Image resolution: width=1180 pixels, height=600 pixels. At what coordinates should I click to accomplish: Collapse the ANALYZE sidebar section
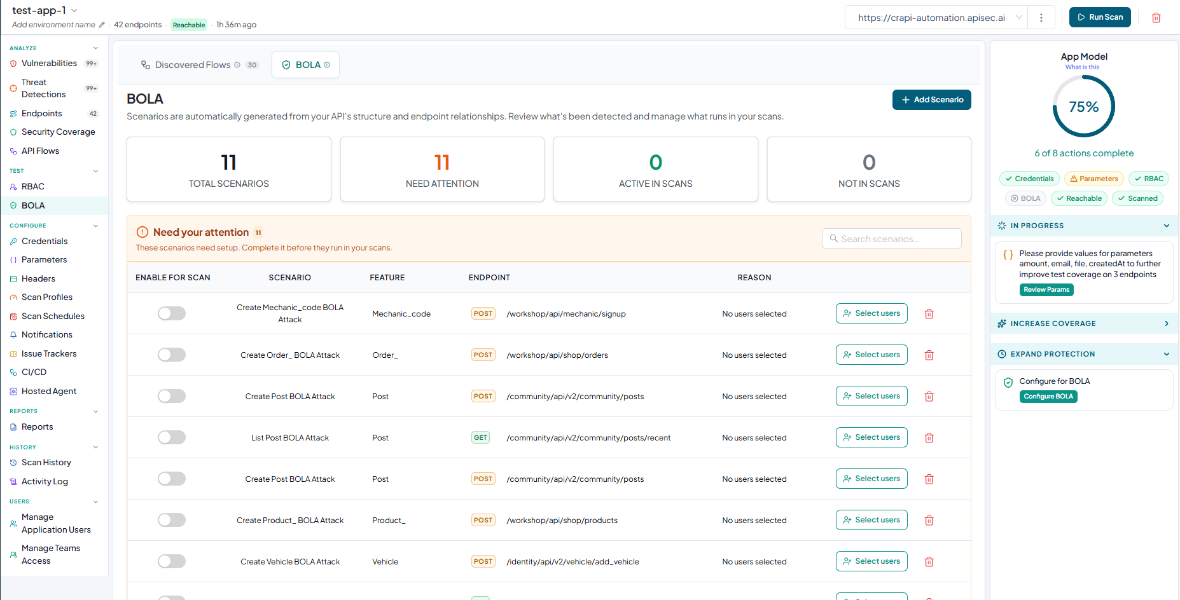pyautogui.click(x=95, y=48)
